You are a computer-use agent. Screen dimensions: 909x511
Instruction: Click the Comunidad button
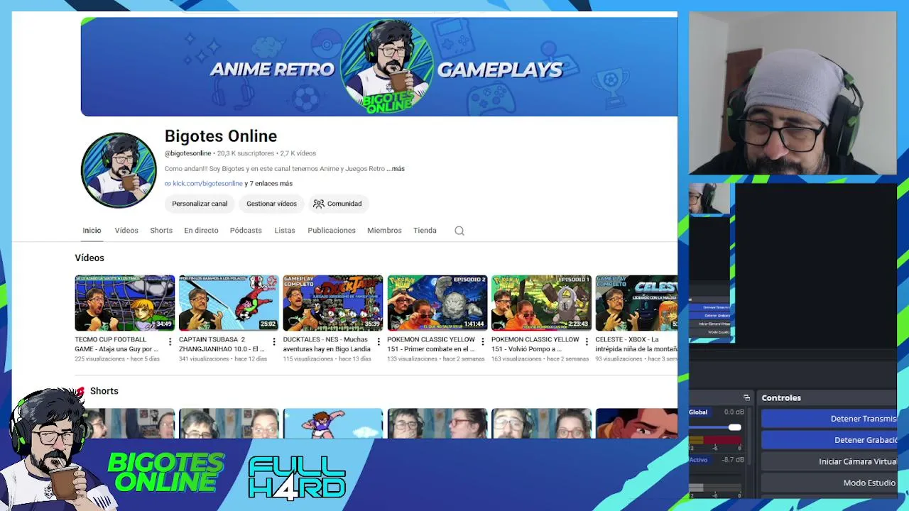[x=337, y=204]
